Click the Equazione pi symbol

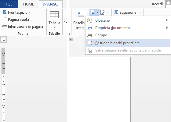pos(116,12)
